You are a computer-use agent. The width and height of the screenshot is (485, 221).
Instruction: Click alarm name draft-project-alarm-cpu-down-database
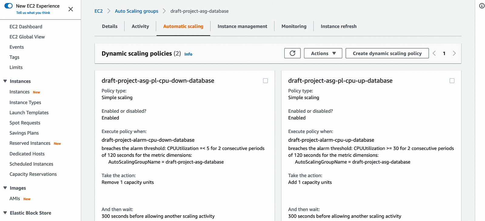point(148,140)
